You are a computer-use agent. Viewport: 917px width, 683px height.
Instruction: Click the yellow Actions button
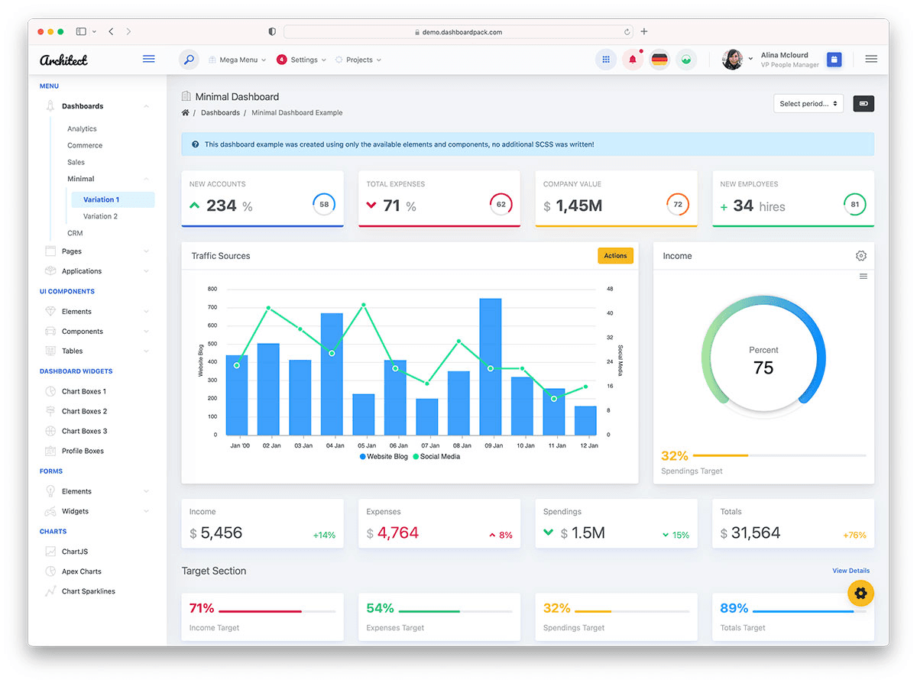point(615,256)
